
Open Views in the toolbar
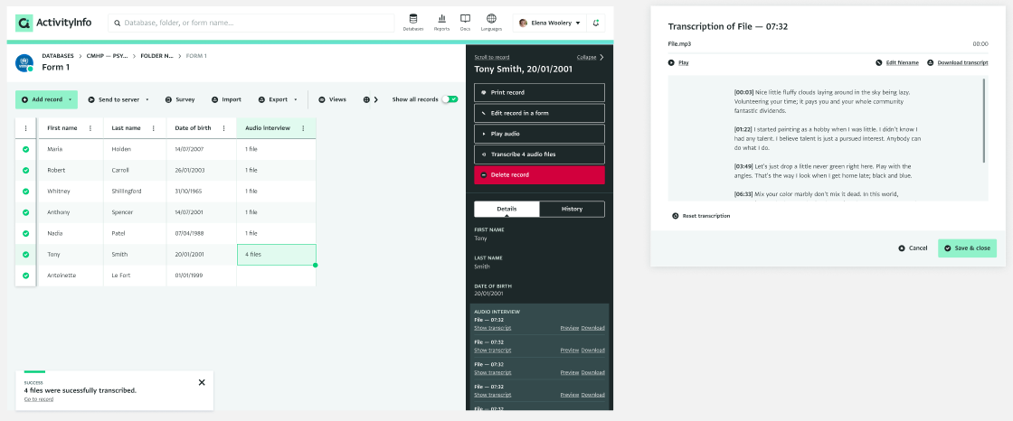point(332,99)
